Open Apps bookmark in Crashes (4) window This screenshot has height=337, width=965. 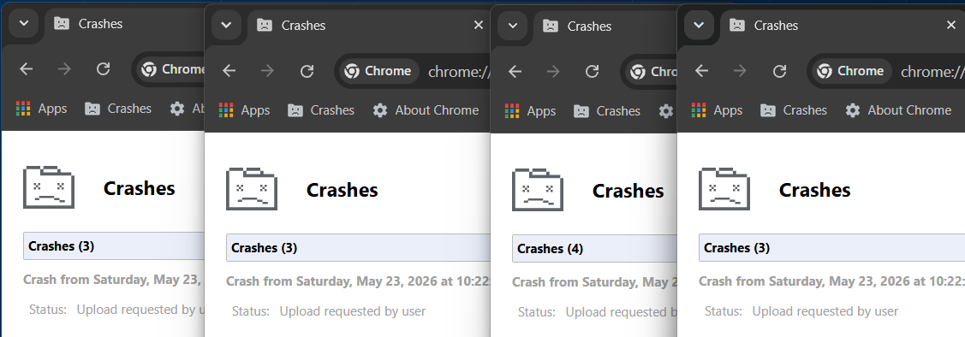[x=531, y=111]
